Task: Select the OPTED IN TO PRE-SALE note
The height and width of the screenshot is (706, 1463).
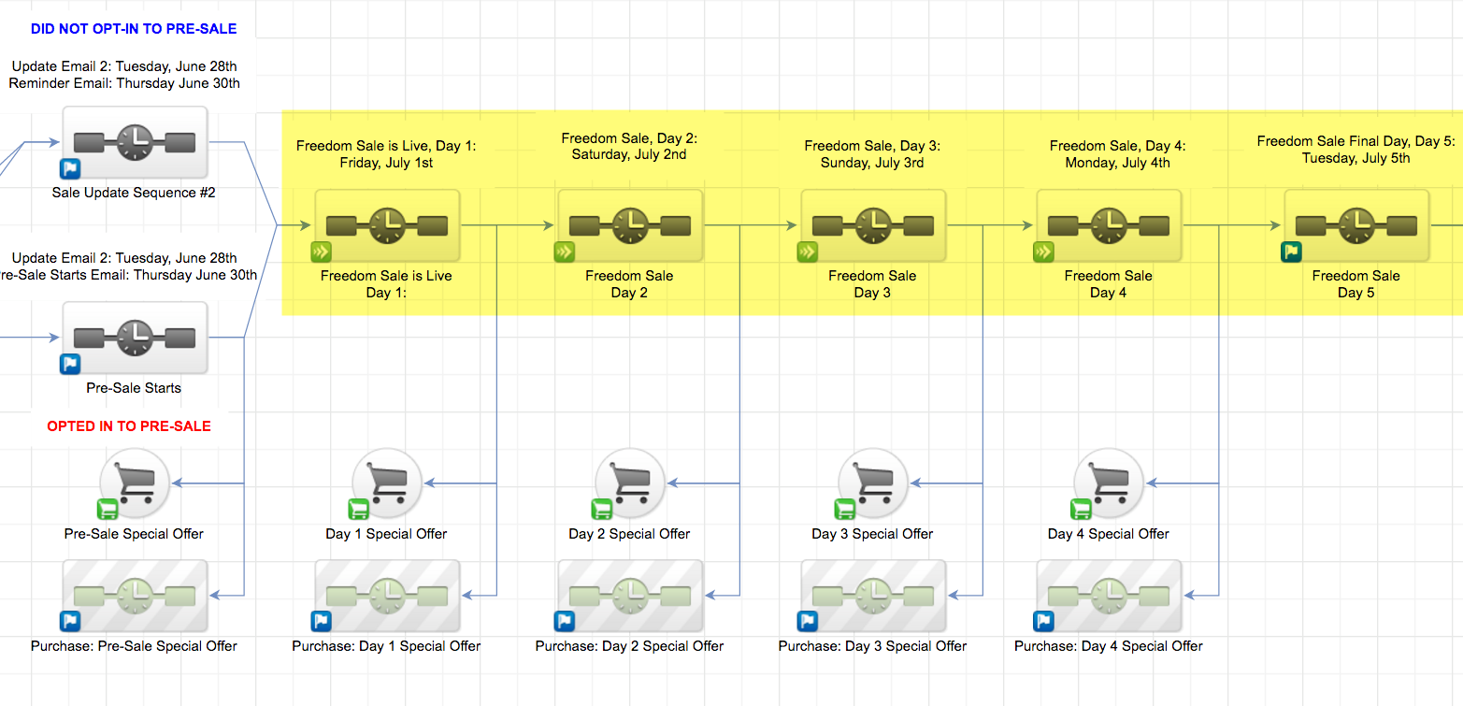Action: (129, 426)
